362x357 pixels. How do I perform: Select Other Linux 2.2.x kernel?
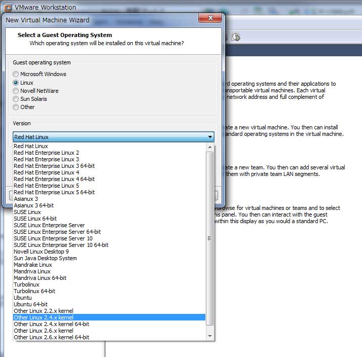click(109, 310)
